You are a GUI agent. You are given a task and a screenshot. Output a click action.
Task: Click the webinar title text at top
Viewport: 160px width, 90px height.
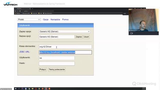pos(44,4)
